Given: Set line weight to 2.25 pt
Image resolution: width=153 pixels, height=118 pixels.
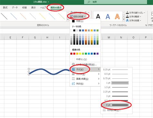Looking at the screenshot, I should pos(116,92).
